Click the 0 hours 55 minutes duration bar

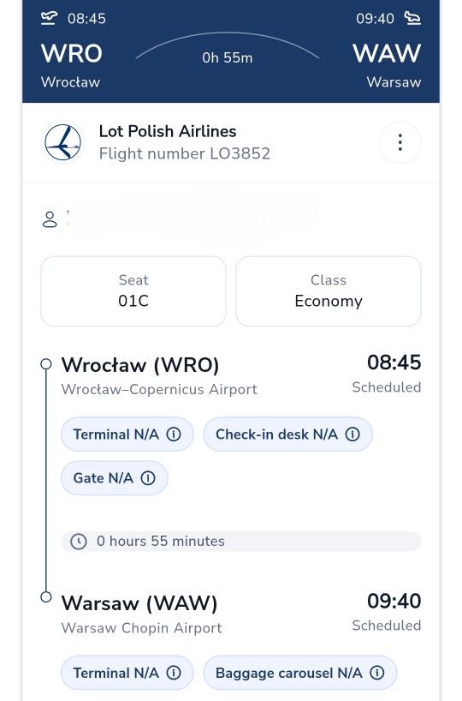(x=241, y=542)
